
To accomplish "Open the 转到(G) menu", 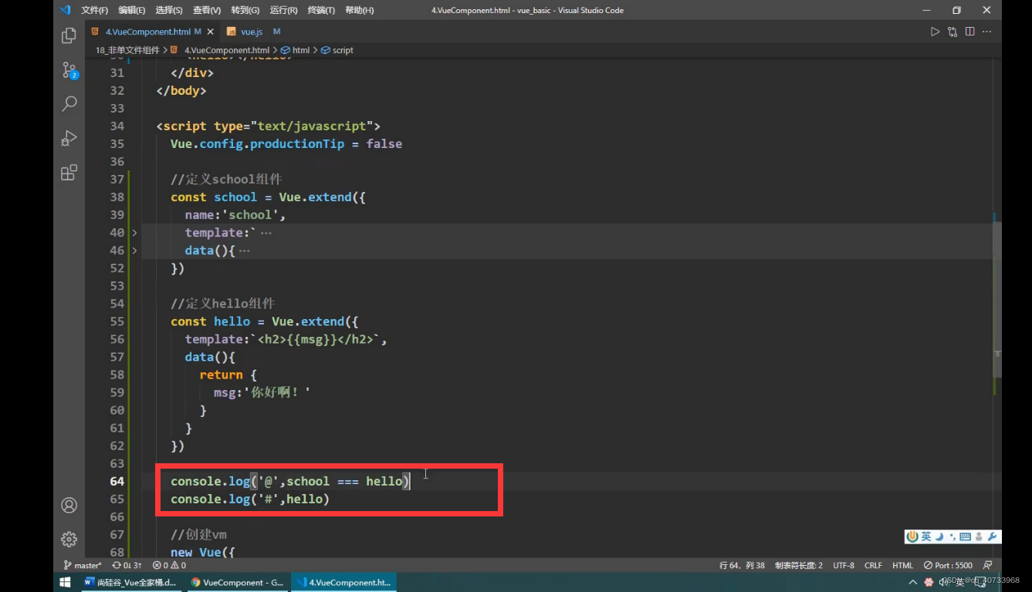I will coord(245,10).
